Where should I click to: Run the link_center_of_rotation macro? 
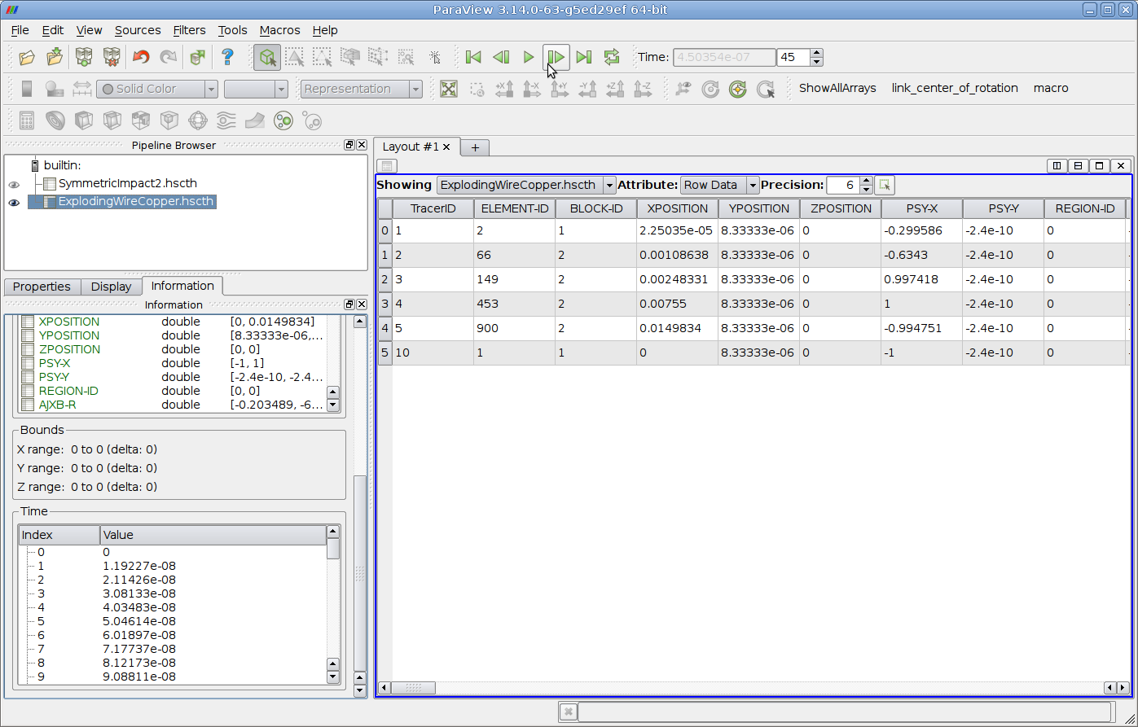(x=955, y=88)
